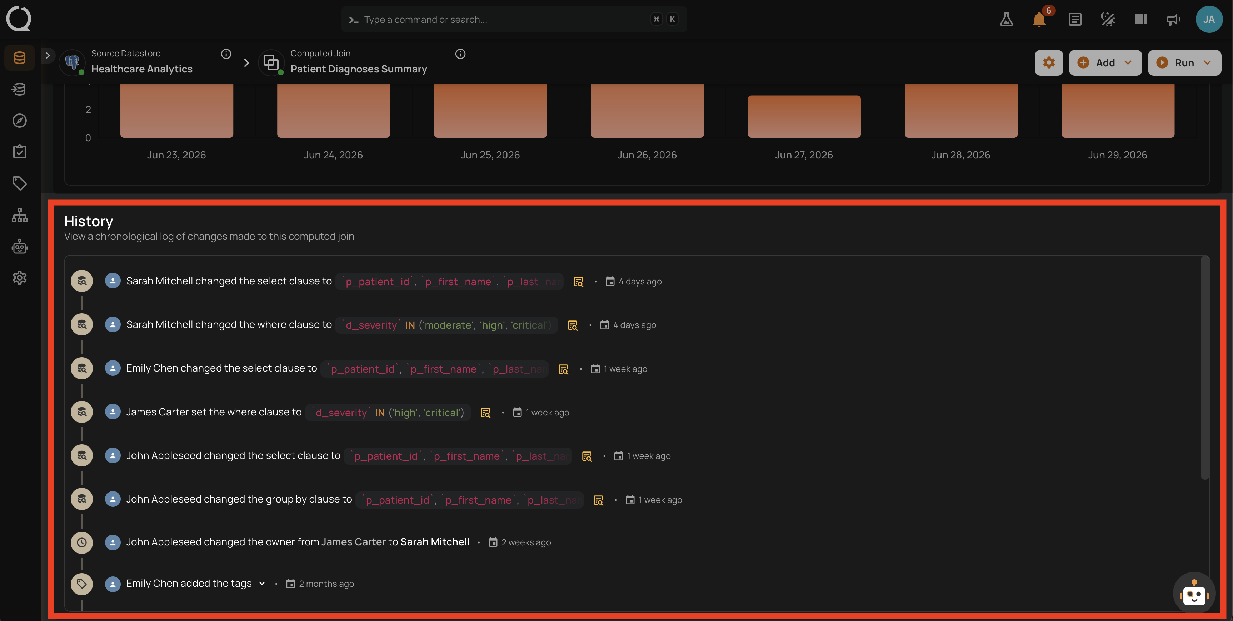Viewport: 1233px width, 621px height.
Task: Show info for Patient Diagnoses Summary
Action: pos(460,54)
